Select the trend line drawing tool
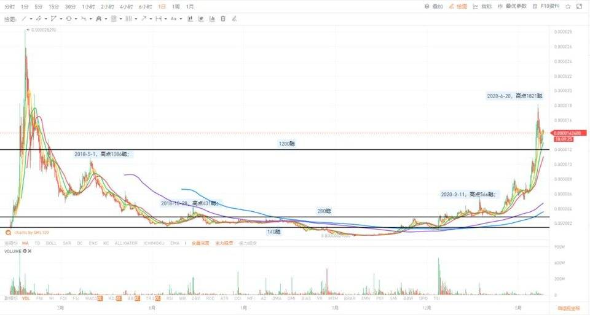The image size is (590, 315). click(24, 18)
